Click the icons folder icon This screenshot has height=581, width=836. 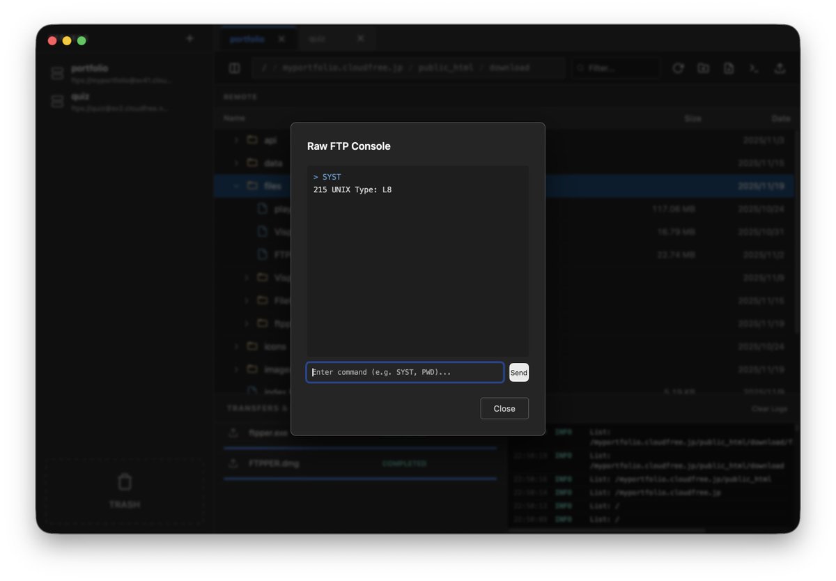click(252, 346)
